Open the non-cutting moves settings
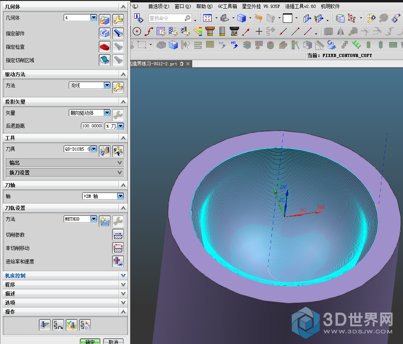Image resolution: width=403 pixels, height=344 pixels. 118,248
